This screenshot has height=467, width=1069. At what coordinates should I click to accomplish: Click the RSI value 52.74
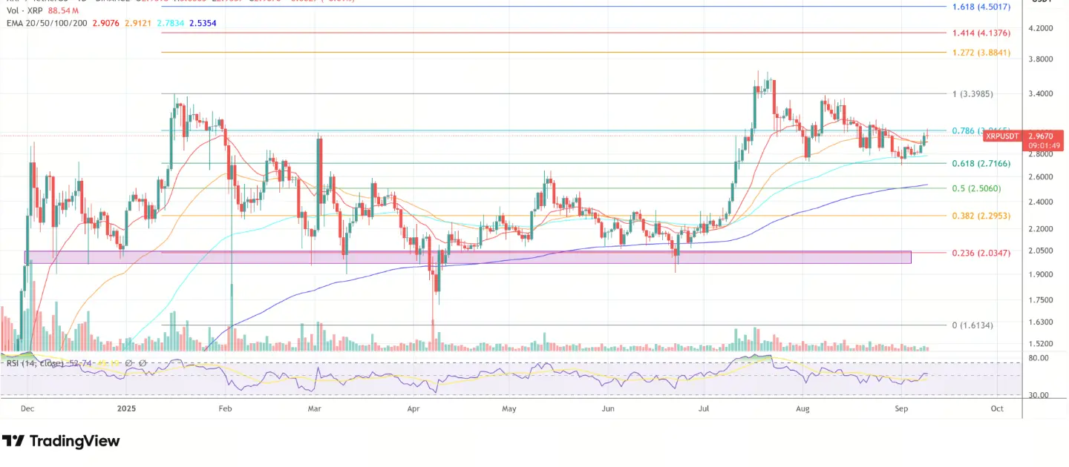pyautogui.click(x=79, y=363)
